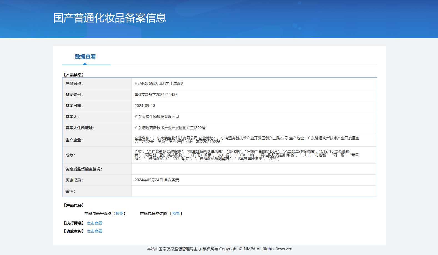Click the page title 国产普通化妆品备案信息
Image resolution: width=438 pixels, height=255 pixels.
pos(110,18)
